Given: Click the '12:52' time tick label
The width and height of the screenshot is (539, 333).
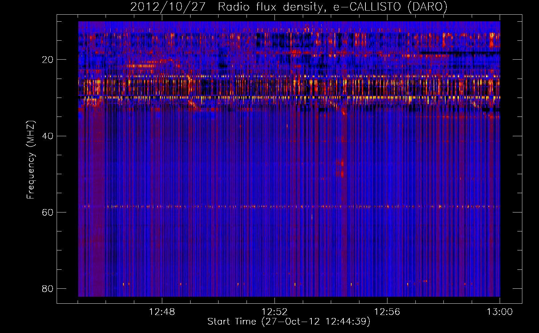Looking at the screenshot, I should tap(274, 312).
